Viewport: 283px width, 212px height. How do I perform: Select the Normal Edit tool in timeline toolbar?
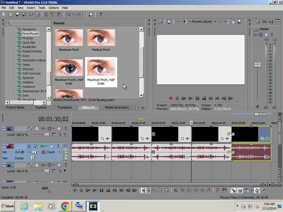coord(144,190)
